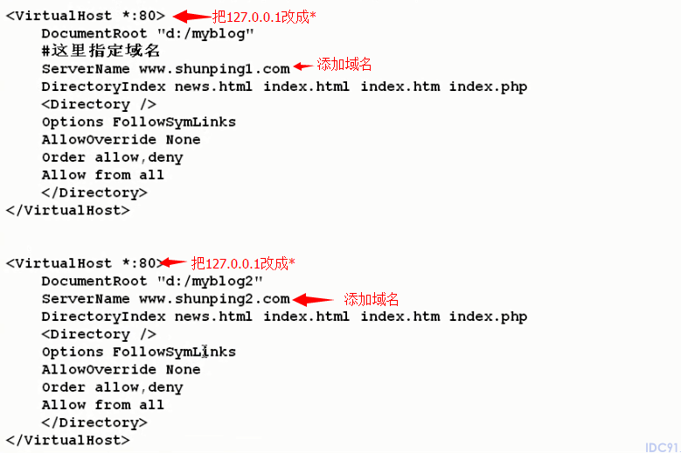Click the first red 把127.0.0.1改成* annotation

pyautogui.click(x=264, y=17)
